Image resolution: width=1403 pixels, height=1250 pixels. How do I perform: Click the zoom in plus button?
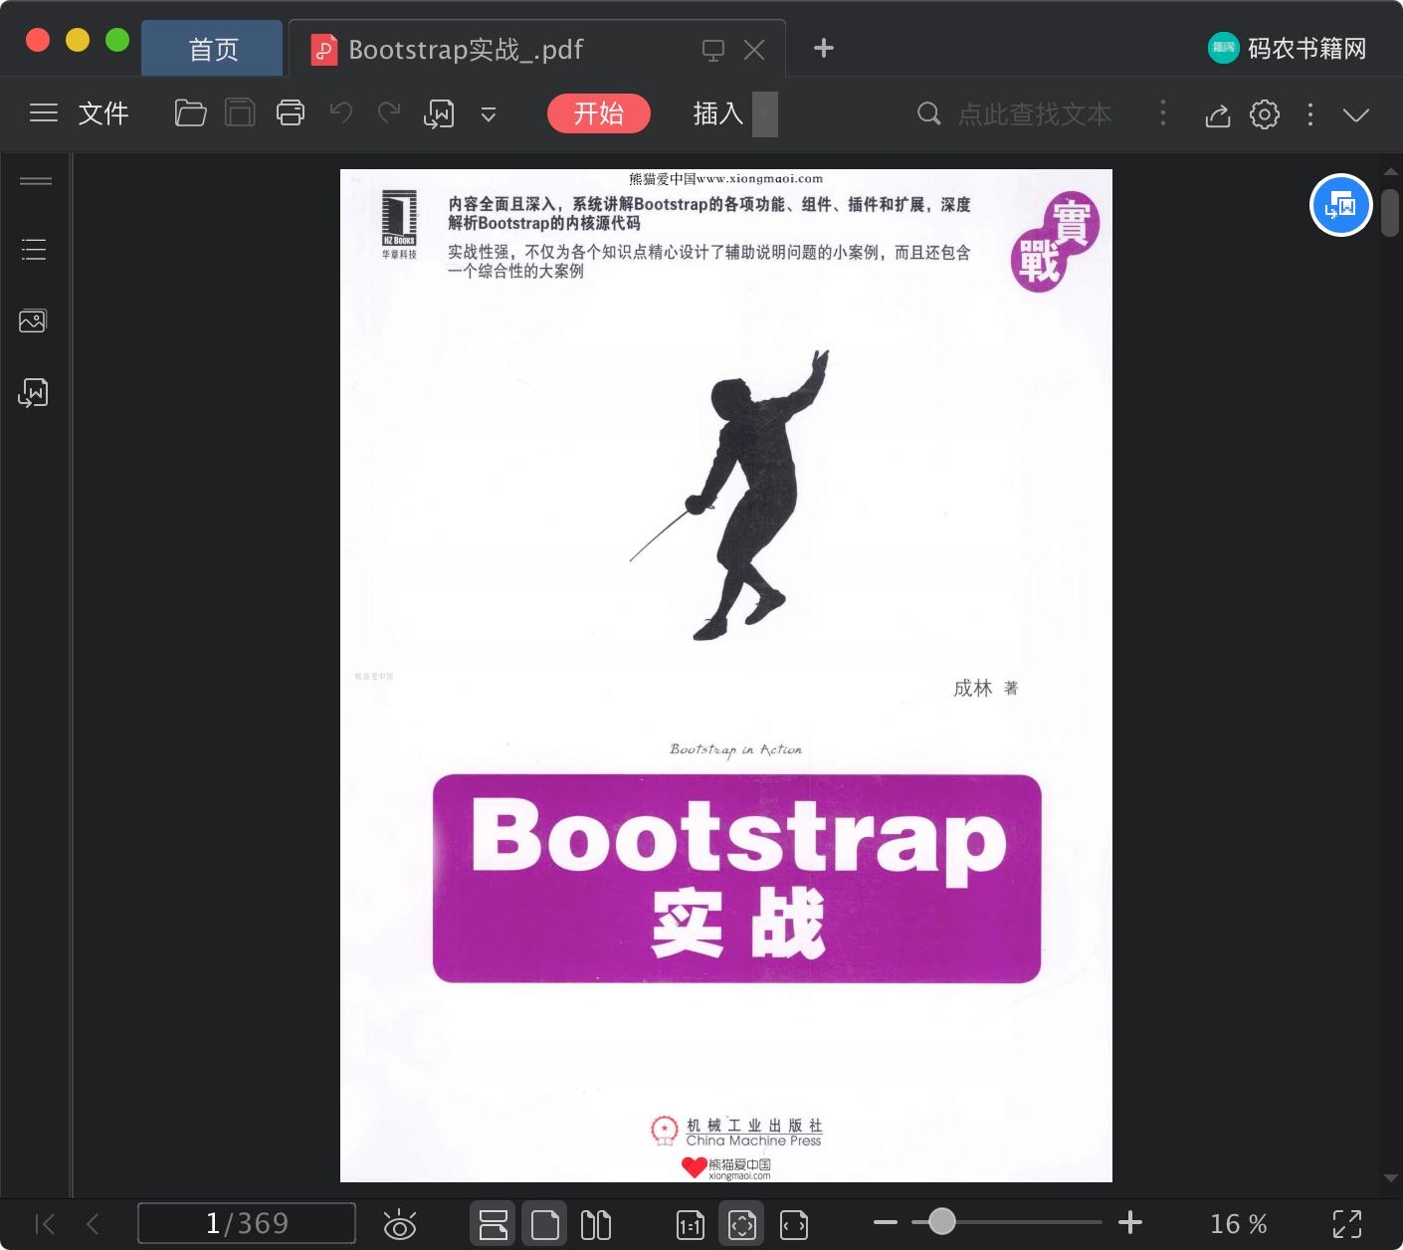tap(1130, 1222)
